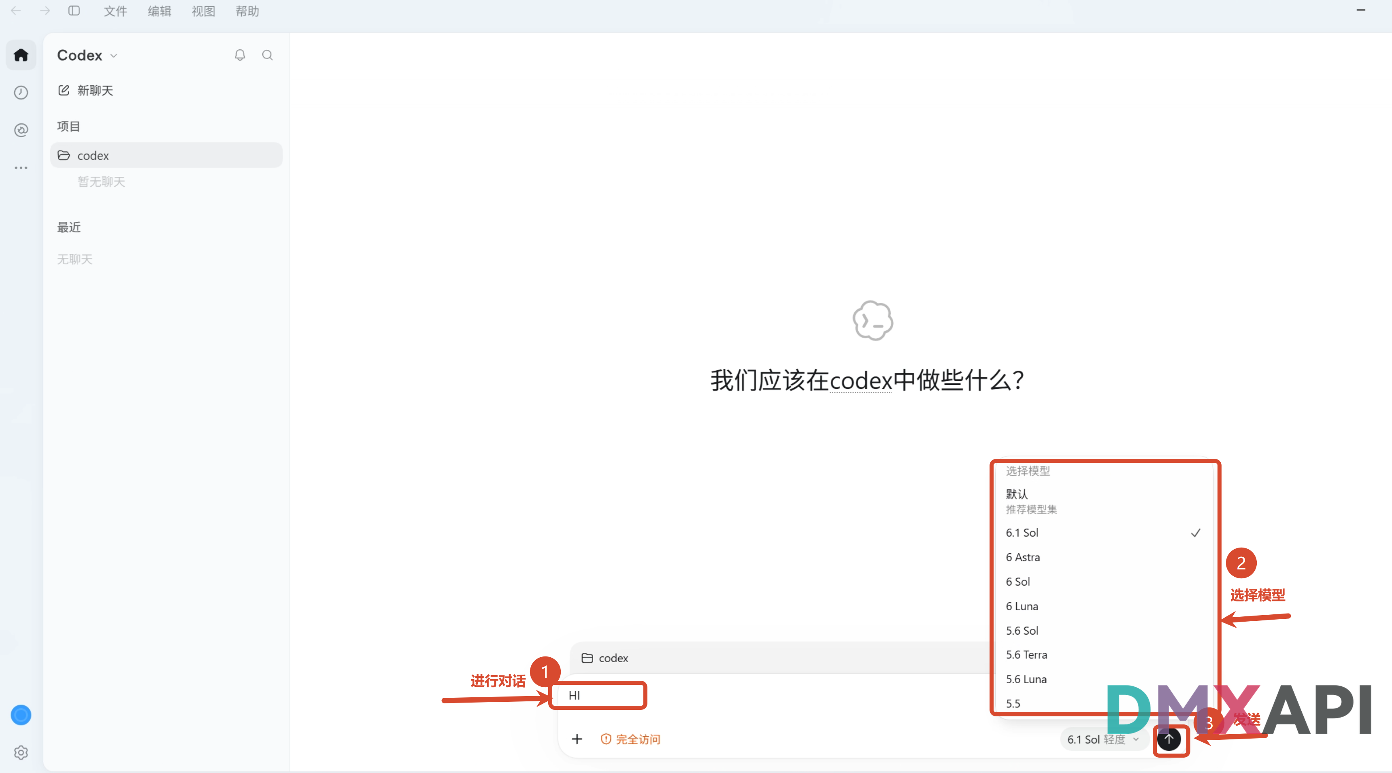This screenshot has height=773, width=1392.
Task: Click the circular at-sign icon in left rail
Action: [21, 130]
